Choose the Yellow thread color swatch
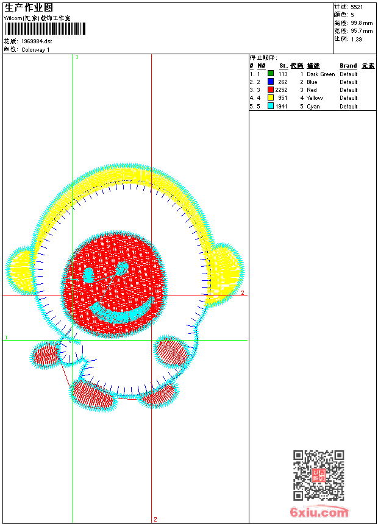 [x=271, y=97]
